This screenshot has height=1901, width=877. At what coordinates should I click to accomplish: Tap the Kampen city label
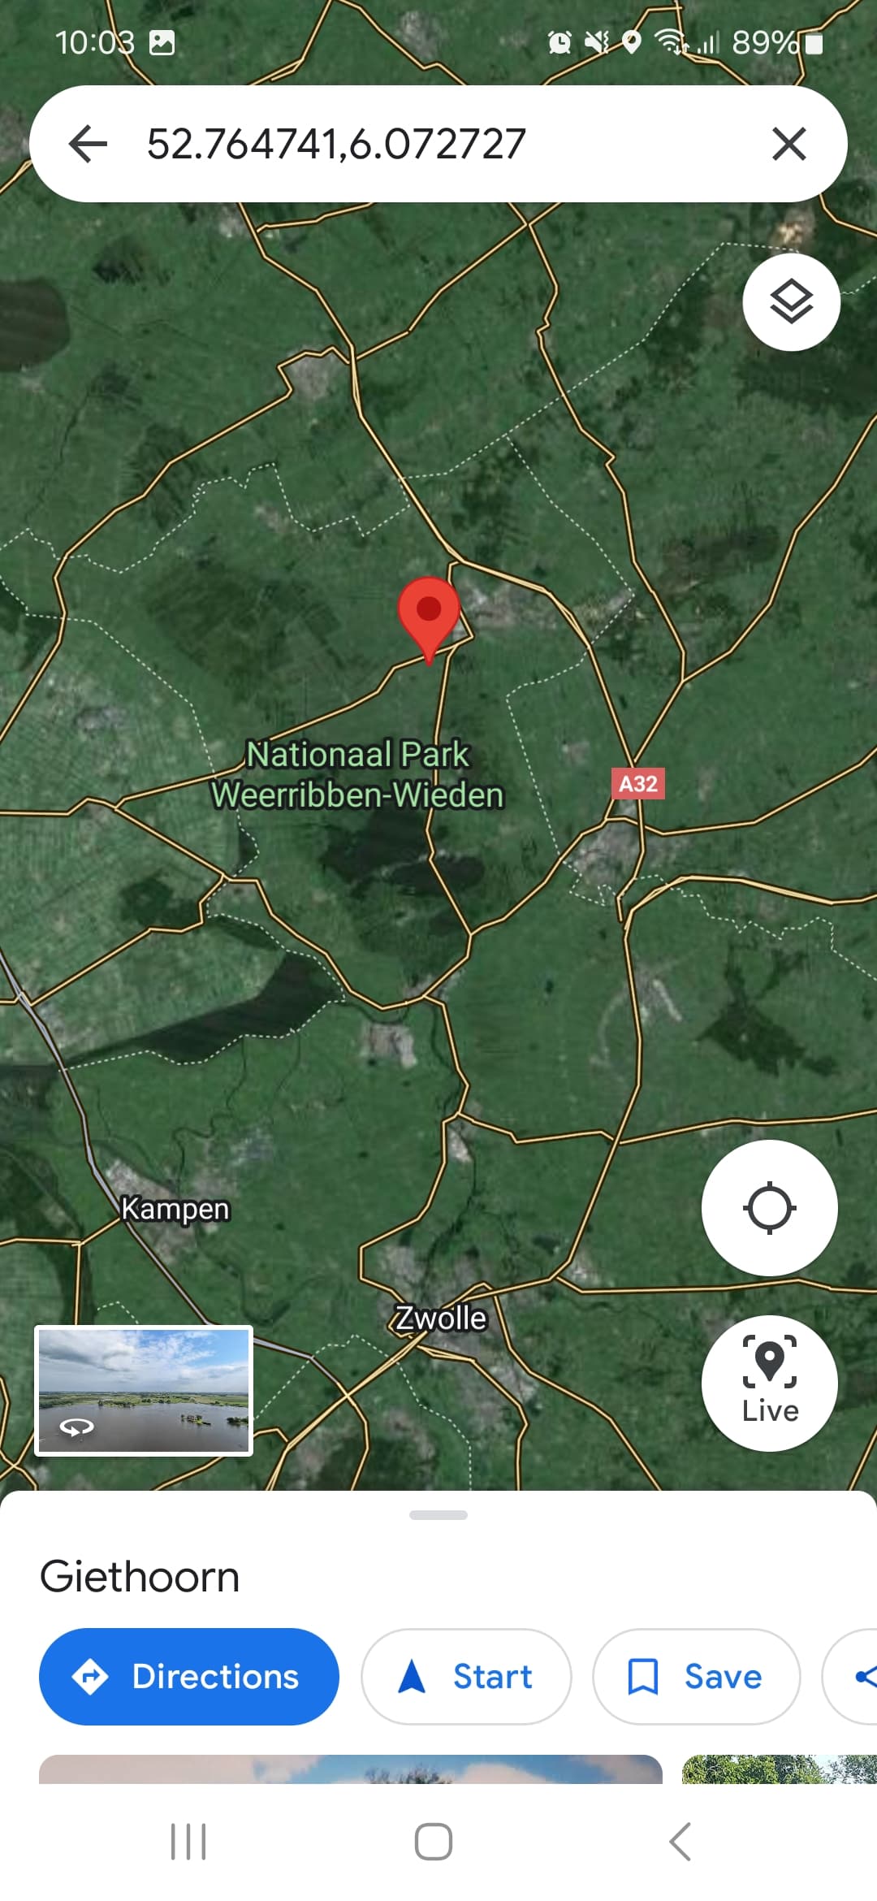point(175,1209)
